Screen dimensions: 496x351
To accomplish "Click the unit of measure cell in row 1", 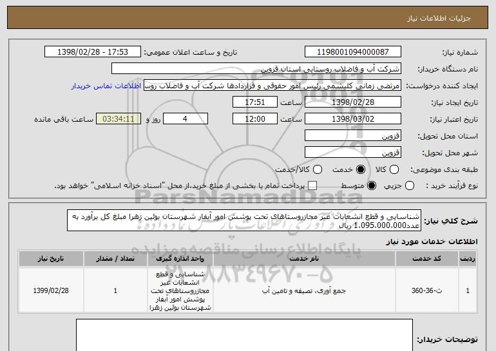I will [x=180, y=290].
